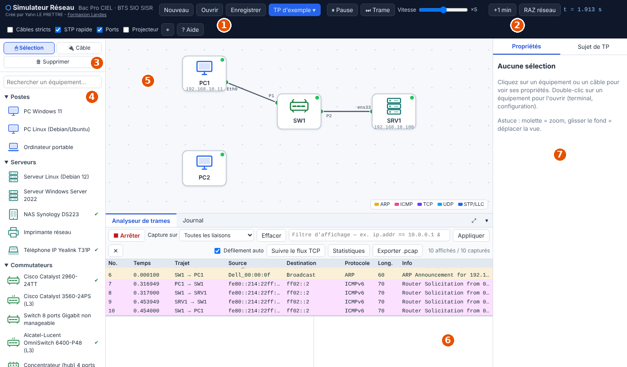Screen dimensions: 627x367
Task: Switch to Câble tool mode
Action: [79, 48]
